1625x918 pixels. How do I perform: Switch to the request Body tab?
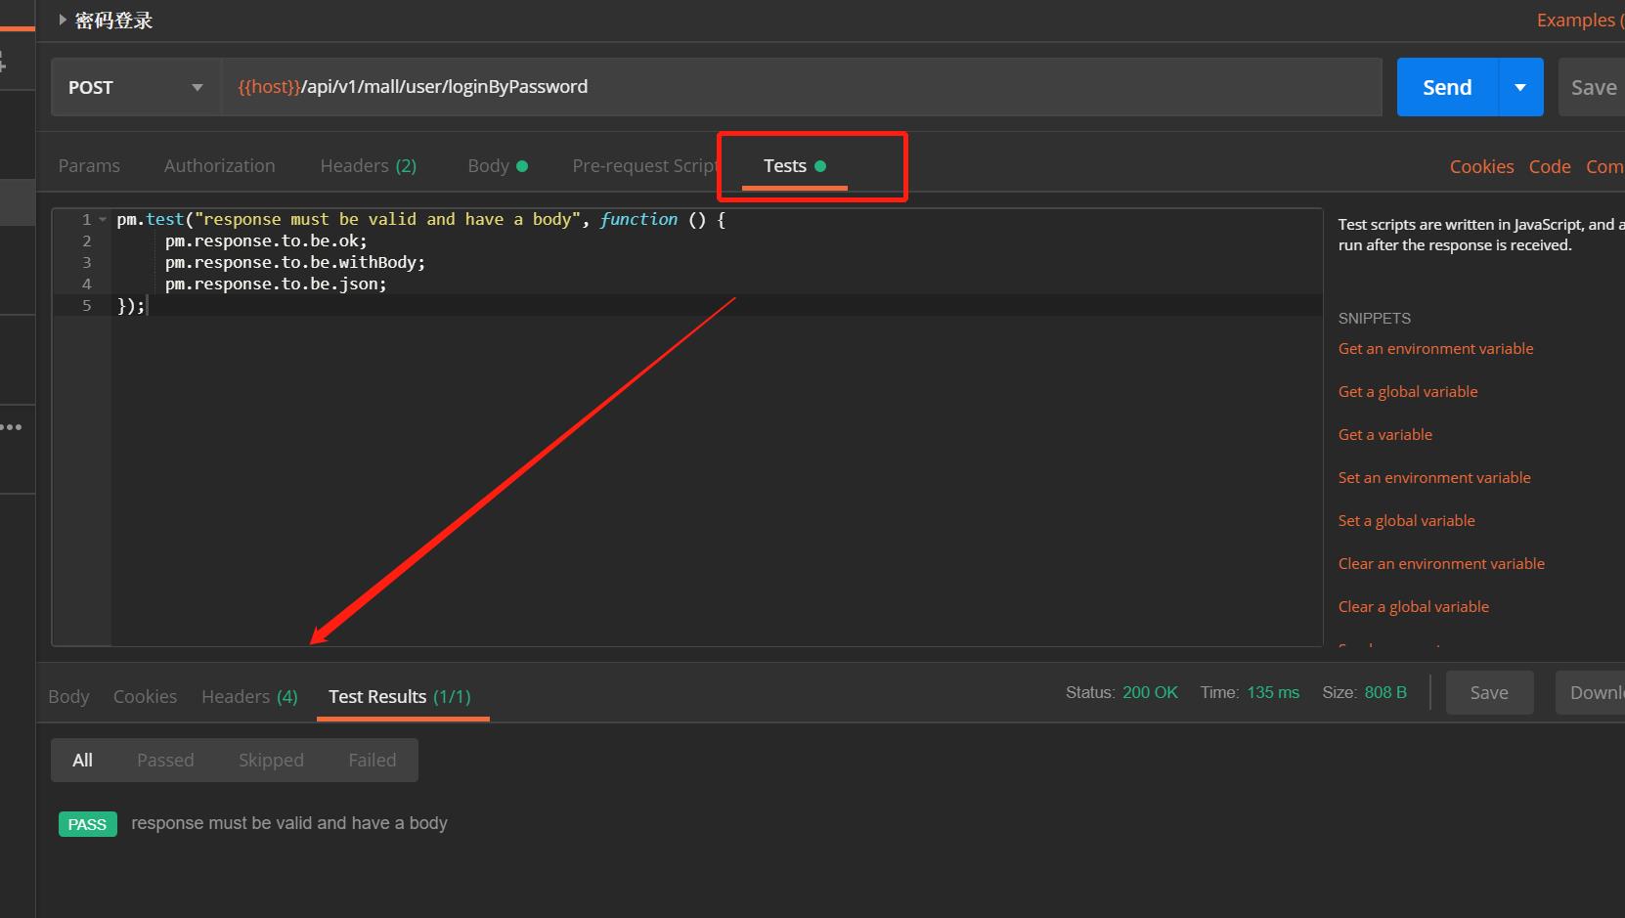coord(498,165)
